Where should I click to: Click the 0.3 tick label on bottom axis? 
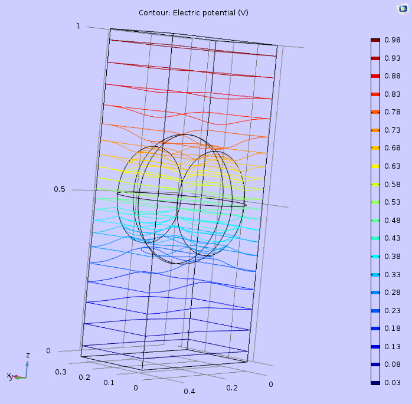point(60,372)
